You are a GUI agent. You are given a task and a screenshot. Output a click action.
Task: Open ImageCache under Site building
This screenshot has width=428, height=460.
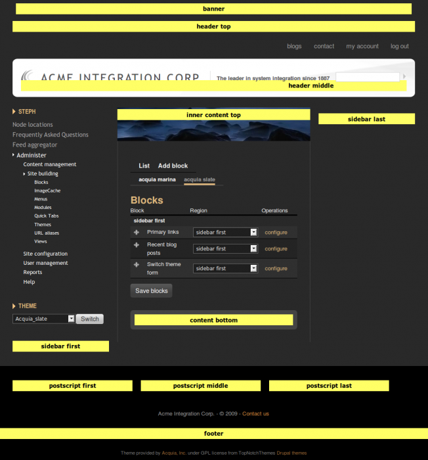[x=47, y=191]
